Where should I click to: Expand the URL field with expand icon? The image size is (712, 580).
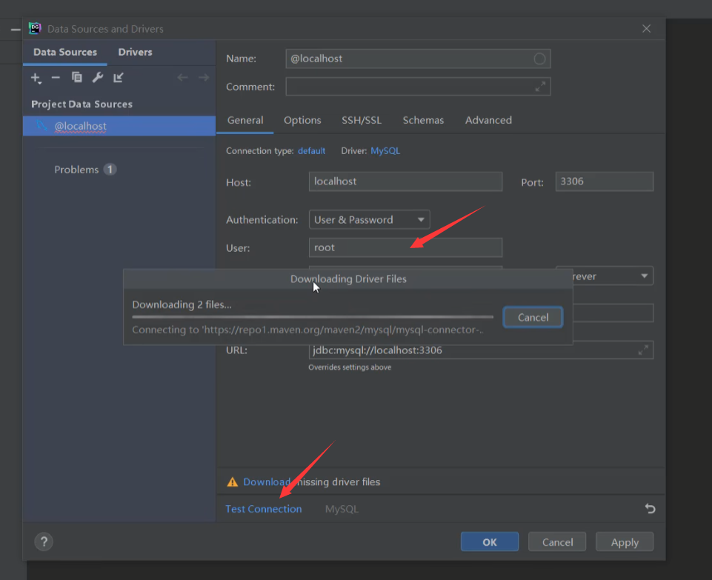coord(643,350)
